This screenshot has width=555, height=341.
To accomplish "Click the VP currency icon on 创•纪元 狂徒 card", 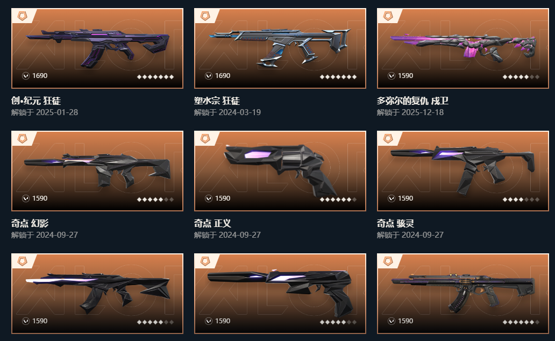I will tap(26, 76).
